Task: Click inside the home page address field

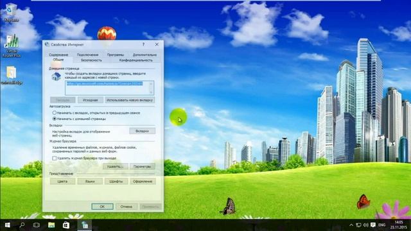Action: pyautogui.click(x=107, y=88)
